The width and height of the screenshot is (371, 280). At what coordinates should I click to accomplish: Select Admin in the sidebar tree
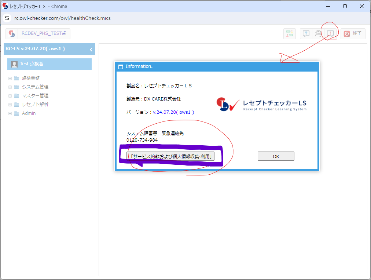coord(29,113)
